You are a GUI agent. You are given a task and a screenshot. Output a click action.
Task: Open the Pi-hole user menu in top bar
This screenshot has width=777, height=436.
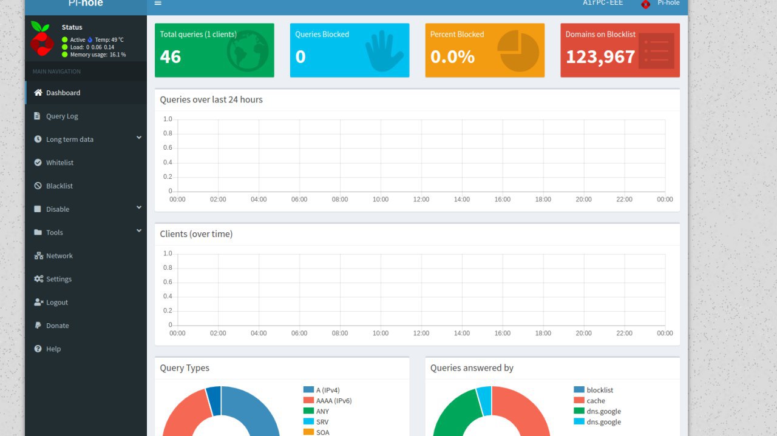[x=660, y=4]
